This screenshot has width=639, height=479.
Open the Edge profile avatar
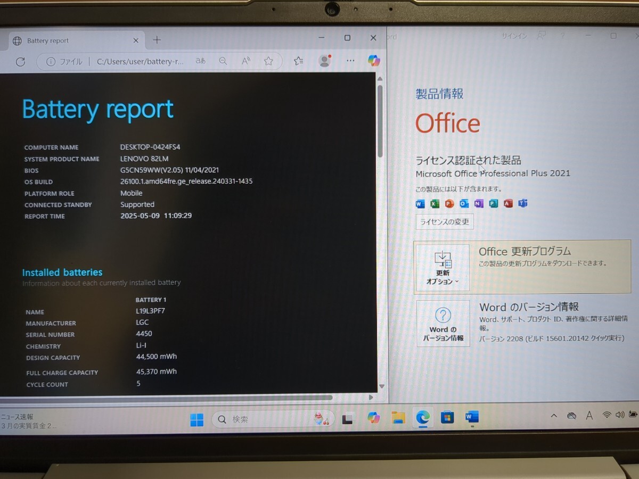tap(324, 60)
